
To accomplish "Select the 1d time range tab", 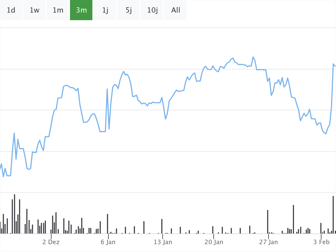I will [11, 10].
